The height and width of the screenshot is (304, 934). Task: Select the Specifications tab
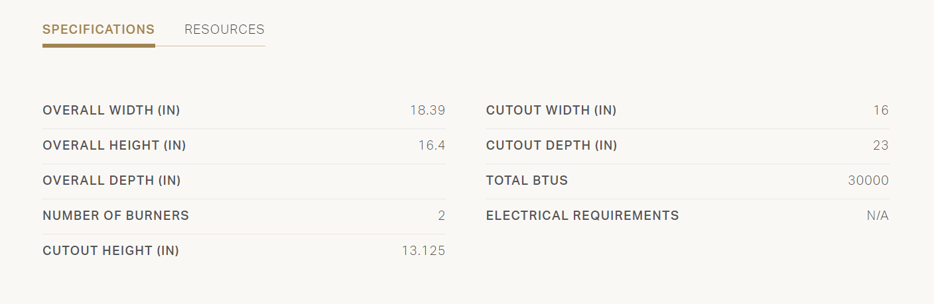coord(98,30)
